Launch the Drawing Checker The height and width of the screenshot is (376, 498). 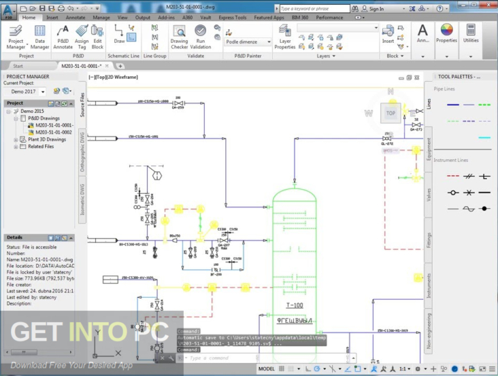click(x=179, y=37)
